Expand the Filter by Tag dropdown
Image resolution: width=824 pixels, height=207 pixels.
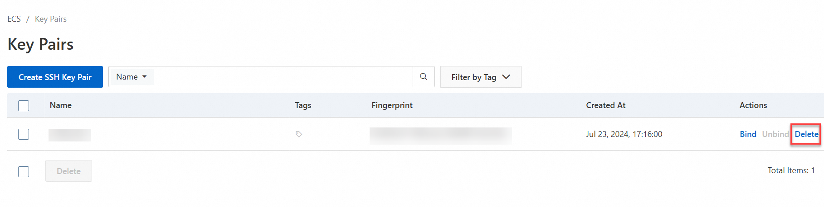(481, 77)
